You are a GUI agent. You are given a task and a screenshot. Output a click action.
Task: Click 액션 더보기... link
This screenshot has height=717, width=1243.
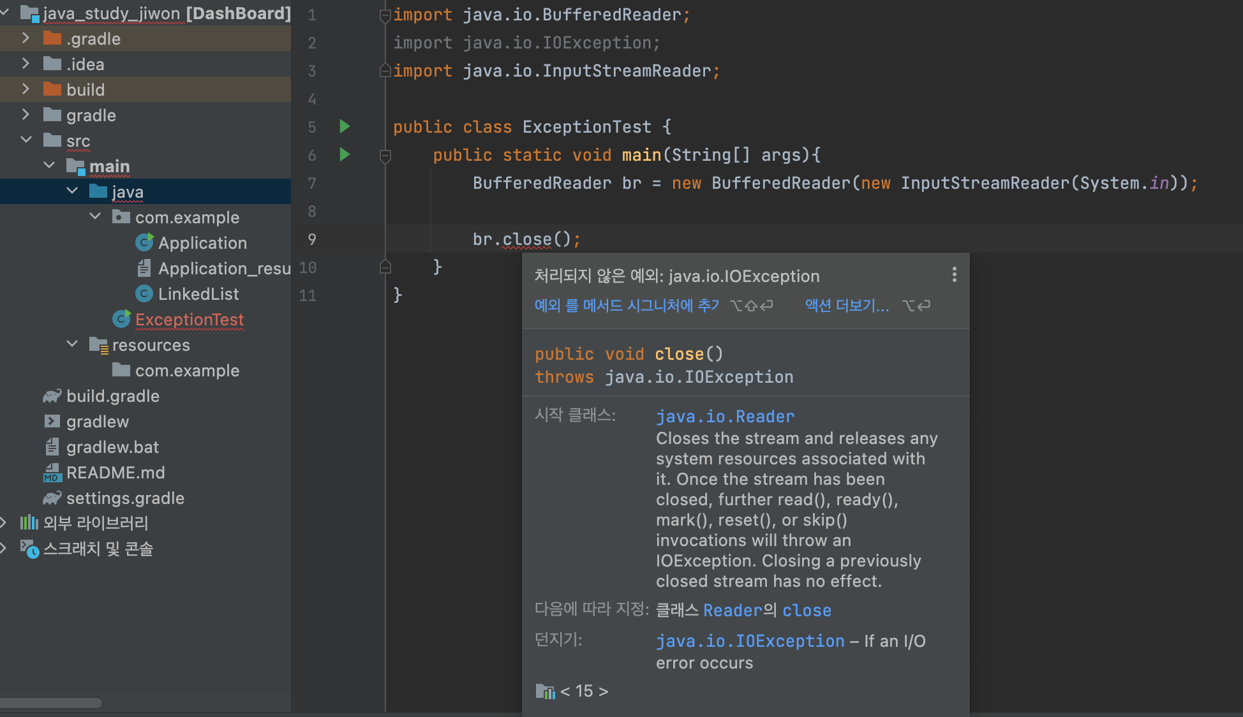(x=847, y=306)
